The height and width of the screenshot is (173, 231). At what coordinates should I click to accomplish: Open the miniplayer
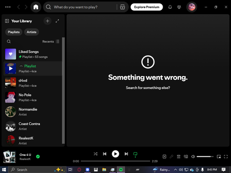tap(219, 156)
